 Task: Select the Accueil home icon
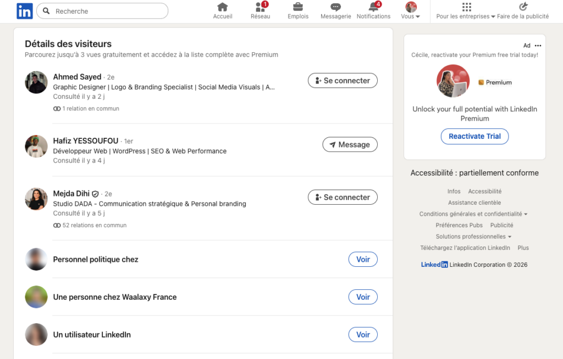(x=222, y=8)
